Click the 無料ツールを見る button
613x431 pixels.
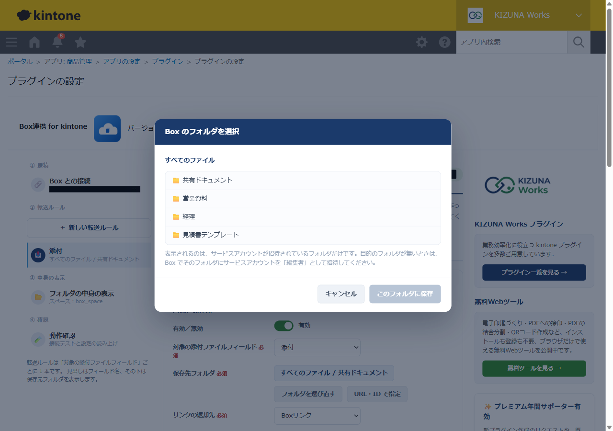pos(534,368)
